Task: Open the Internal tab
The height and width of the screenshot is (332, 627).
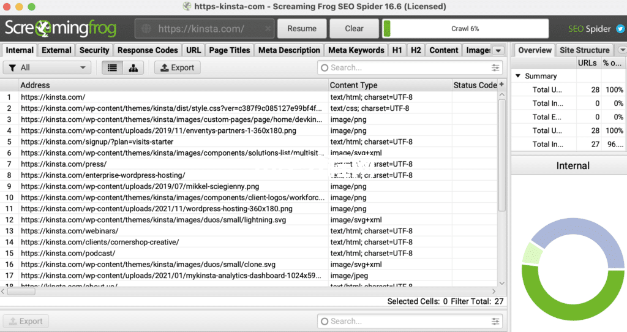Action: (x=20, y=50)
